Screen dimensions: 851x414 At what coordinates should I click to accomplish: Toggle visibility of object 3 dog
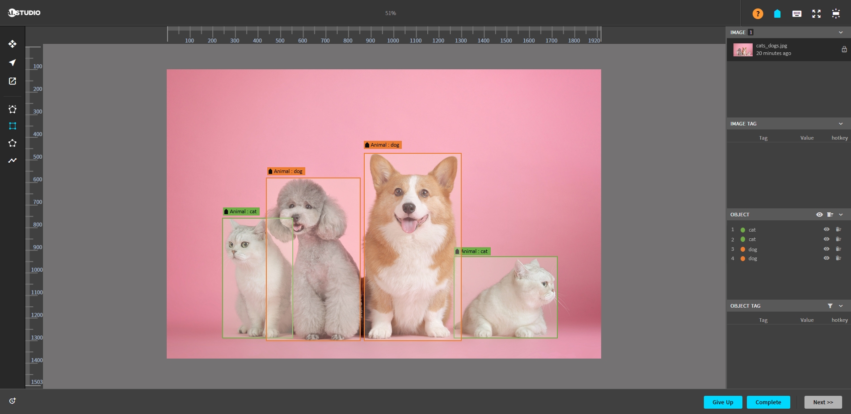point(826,249)
